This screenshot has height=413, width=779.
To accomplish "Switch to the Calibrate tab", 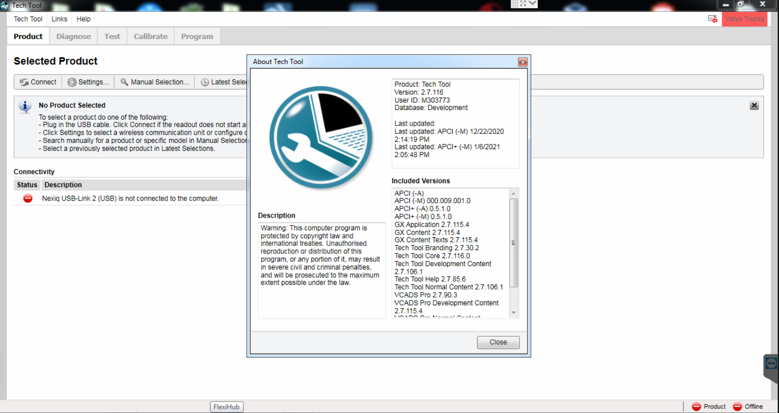I will (151, 37).
